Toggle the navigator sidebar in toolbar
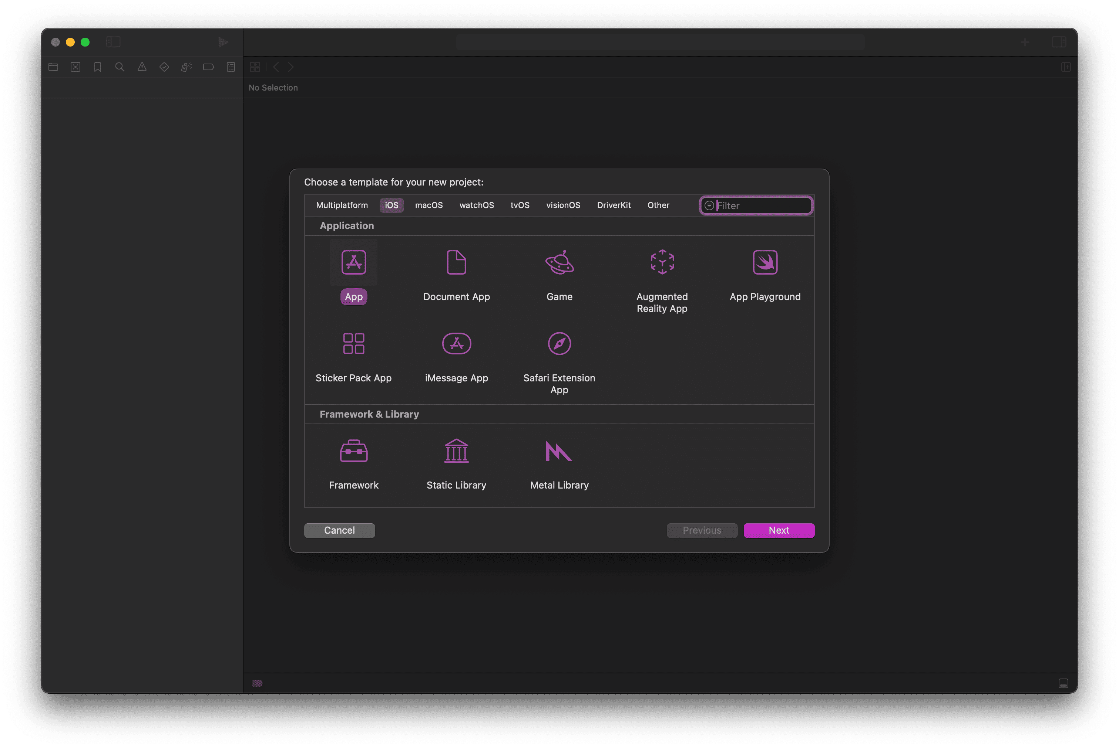 (x=113, y=42)
